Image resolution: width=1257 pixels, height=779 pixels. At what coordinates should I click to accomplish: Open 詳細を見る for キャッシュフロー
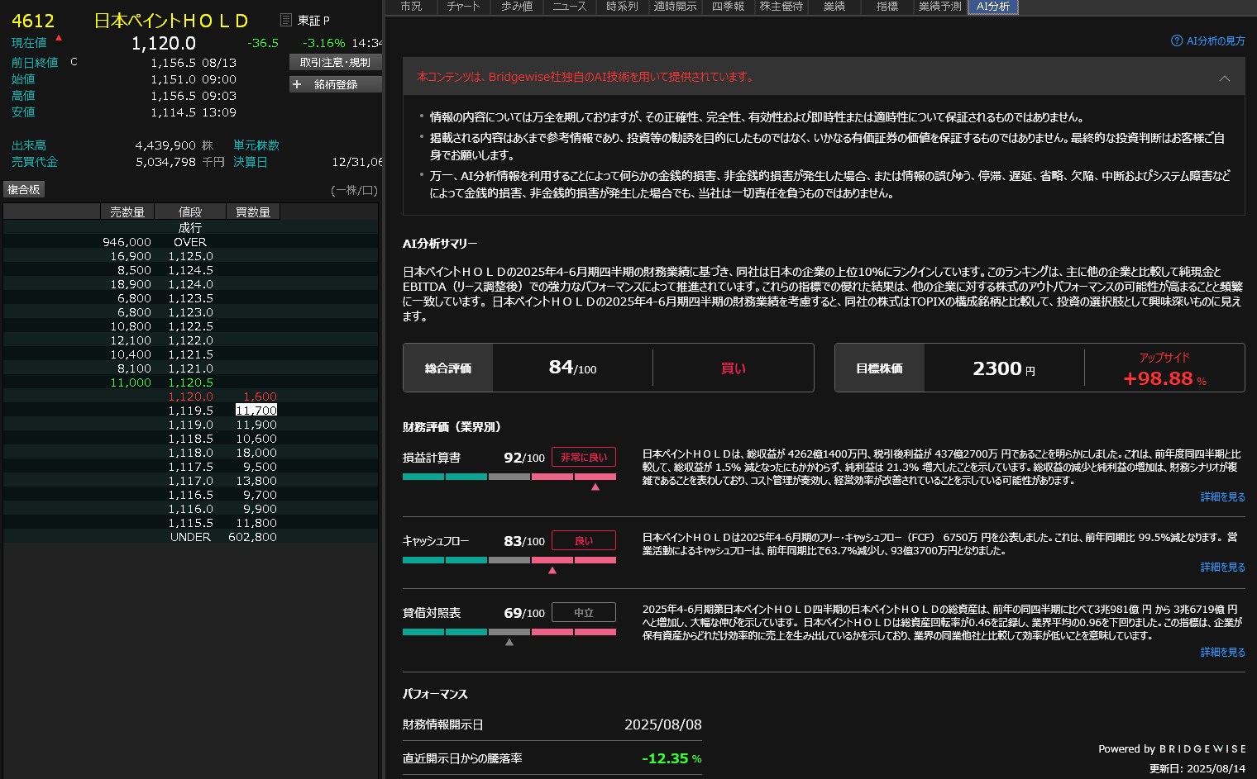pos(1223,568)
